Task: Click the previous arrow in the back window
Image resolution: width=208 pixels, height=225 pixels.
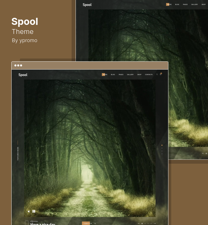Action: point(203,153)
